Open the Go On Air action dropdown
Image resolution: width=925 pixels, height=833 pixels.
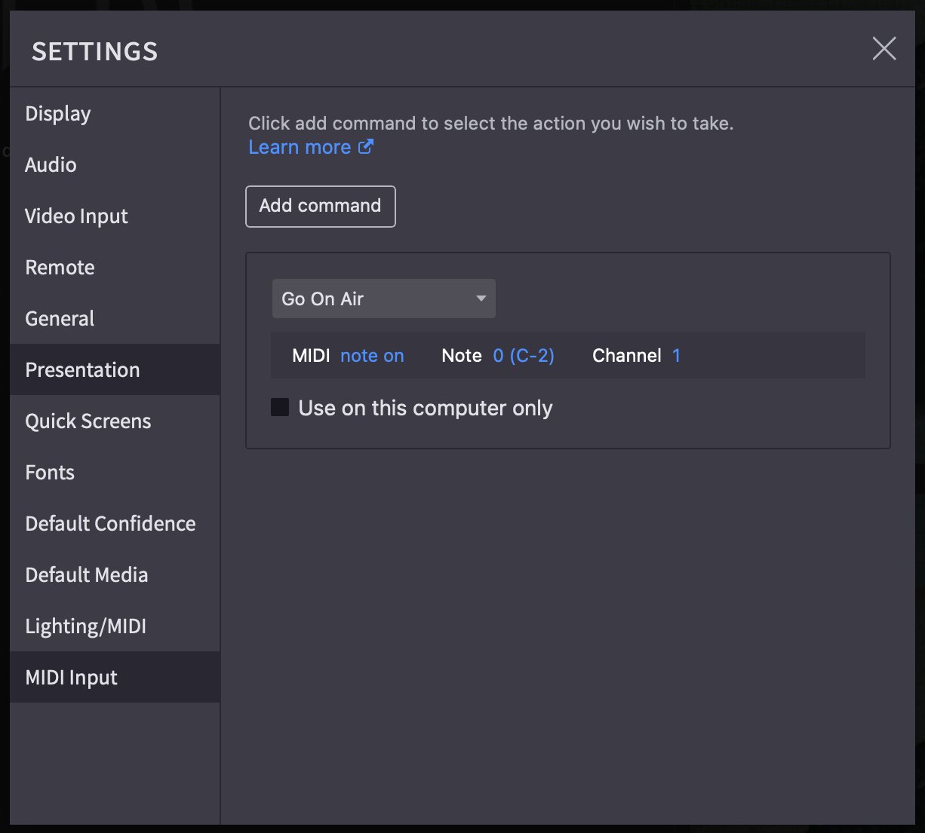(x=383, y=299)
